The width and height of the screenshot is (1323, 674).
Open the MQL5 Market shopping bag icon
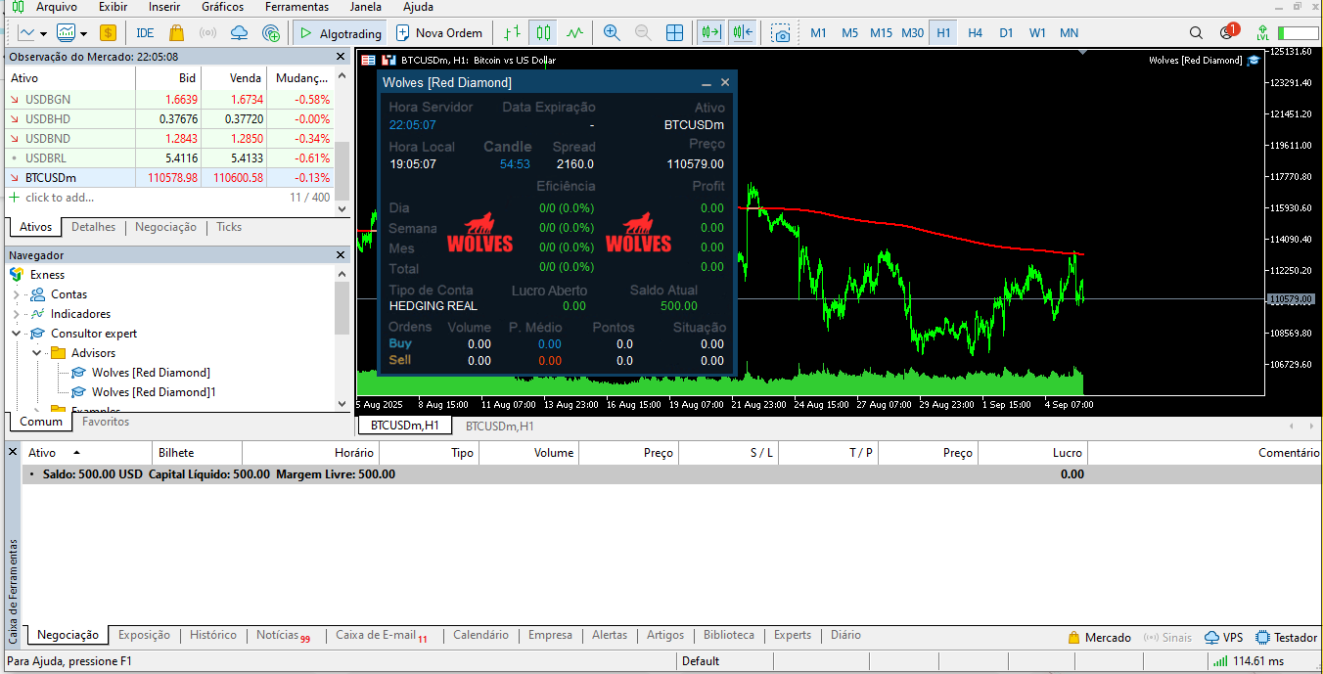tap(176, 32)
